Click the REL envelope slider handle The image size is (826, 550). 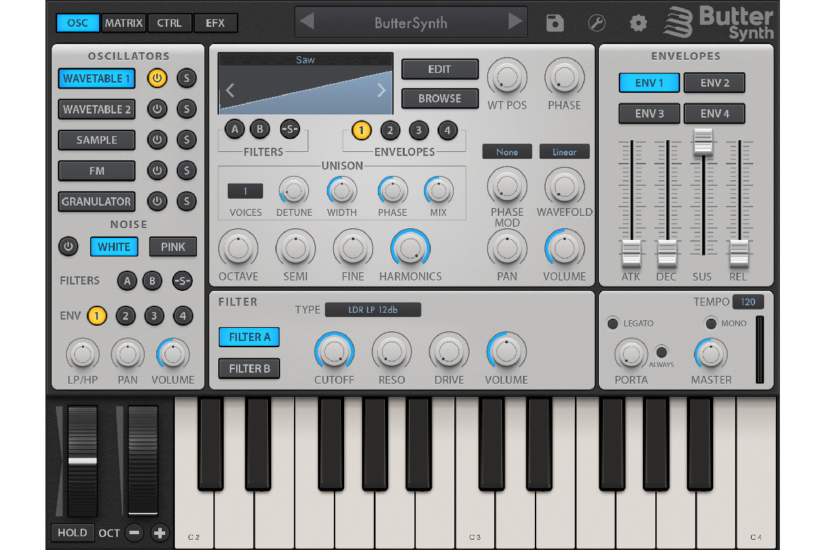739,254
